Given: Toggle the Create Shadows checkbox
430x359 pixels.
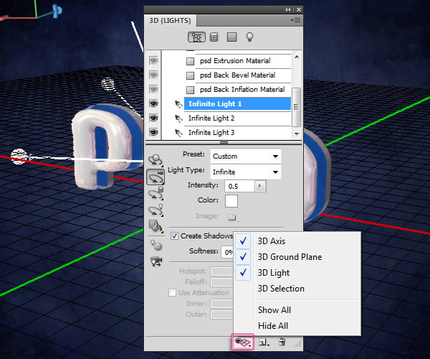Looking at the screenshot, I should (174, 236).
